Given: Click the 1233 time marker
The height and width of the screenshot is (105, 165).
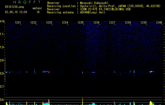Looking at the screenshot, I should tap(49, 23).
